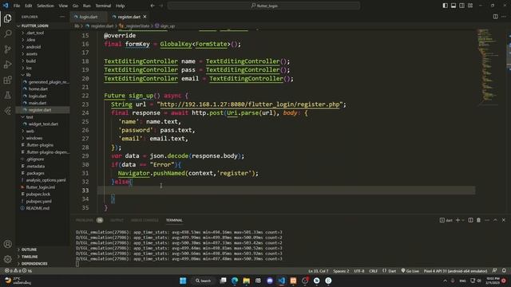
Task: Click the split editor right icon
Action: [x=495, y=17]
